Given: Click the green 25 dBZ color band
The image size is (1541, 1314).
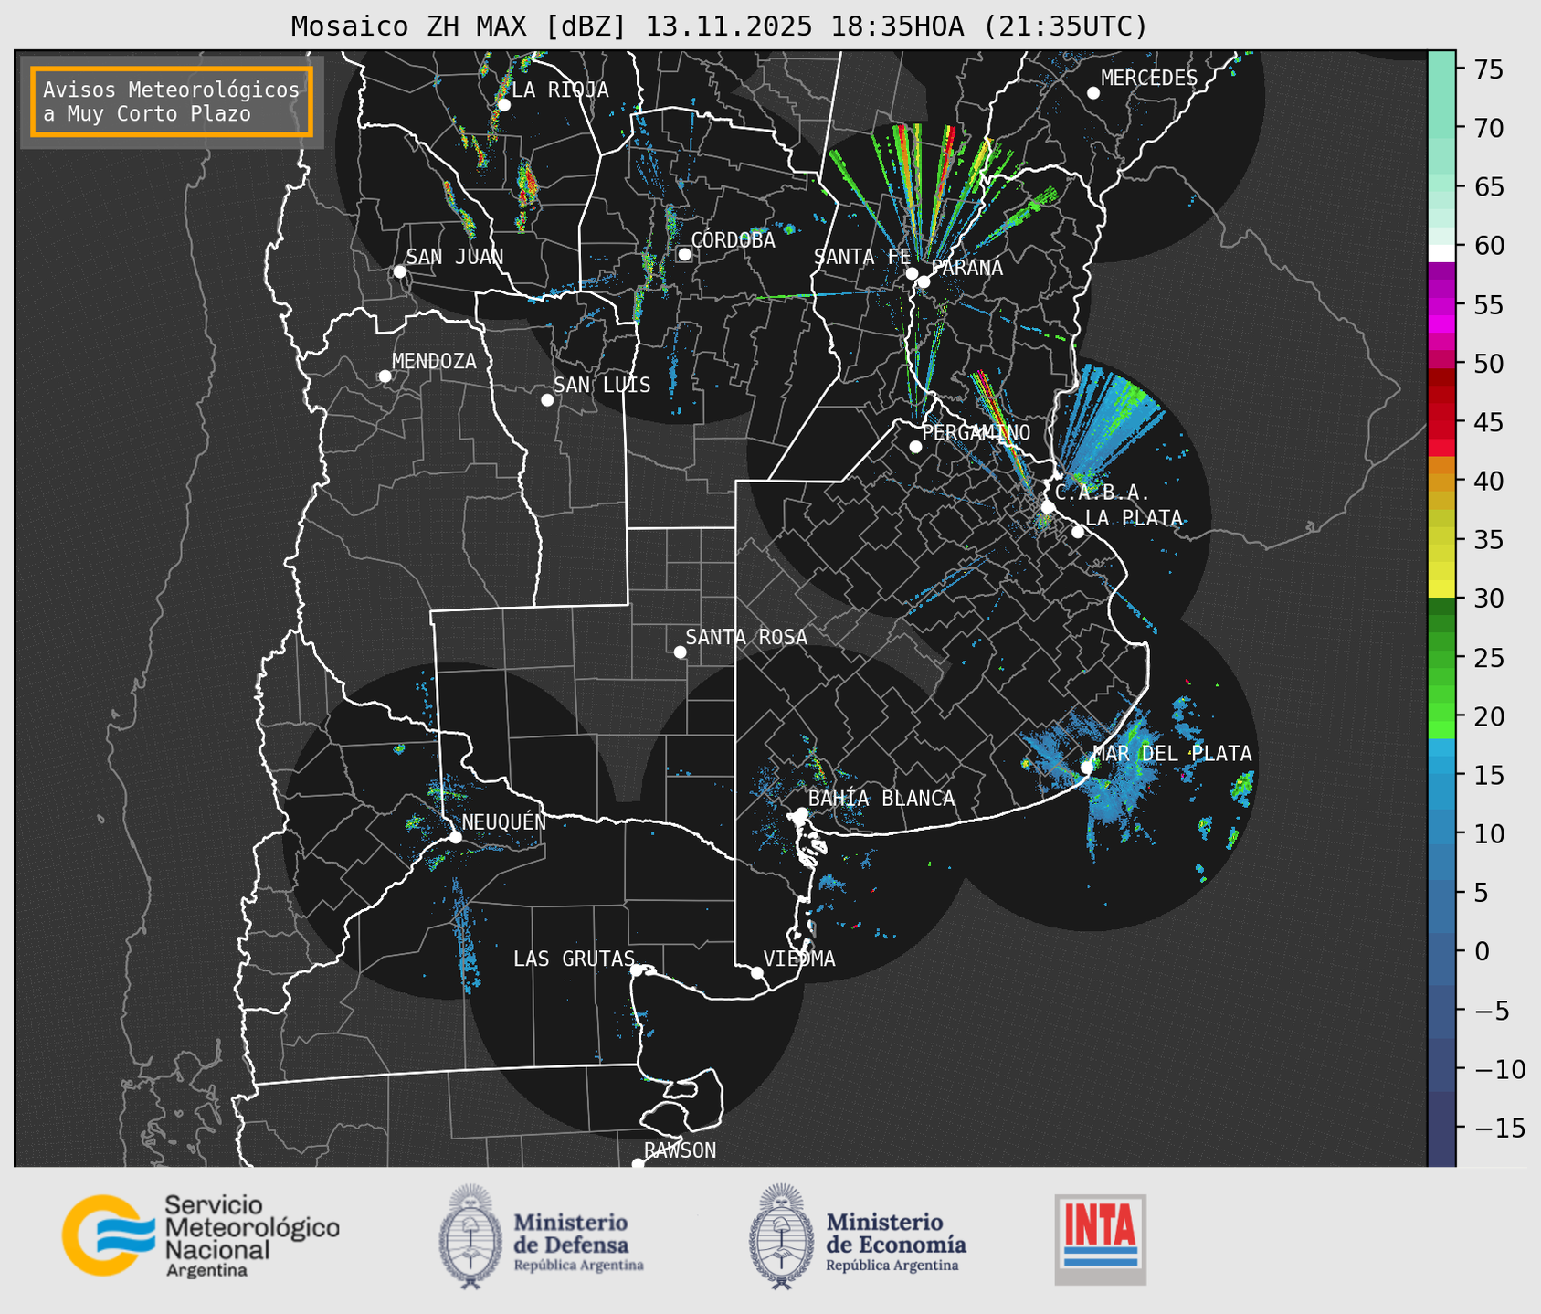Looking at the screenshot, I should coord(1441,658).
